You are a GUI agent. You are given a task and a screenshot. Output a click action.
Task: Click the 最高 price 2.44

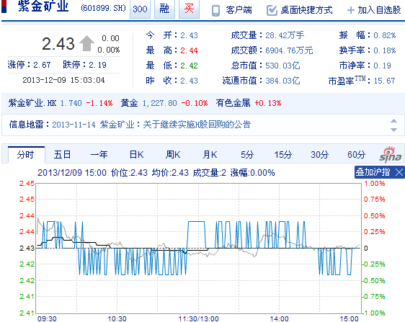click(x=189, y=50)
